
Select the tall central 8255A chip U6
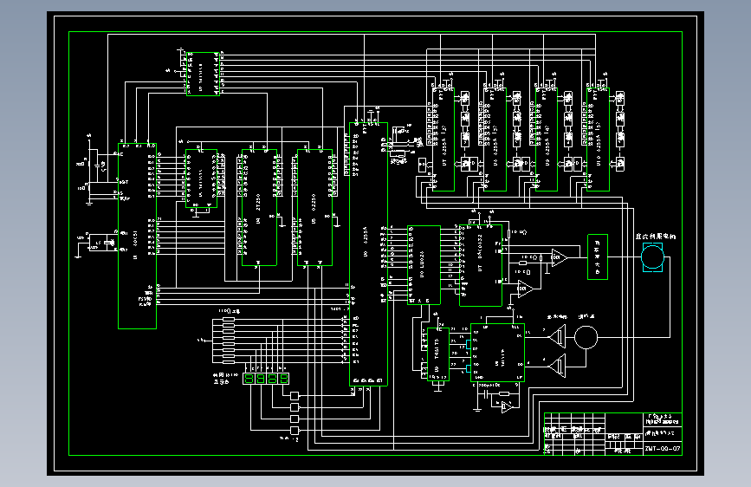368,254
